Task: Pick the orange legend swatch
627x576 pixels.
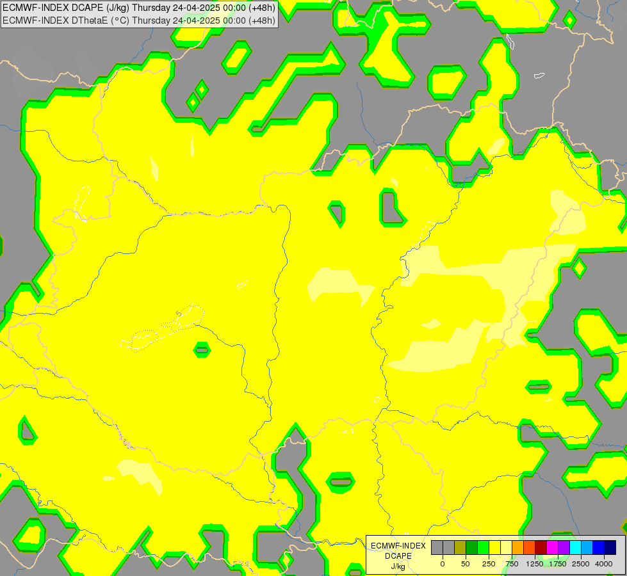Action: (x=518, y=547)
